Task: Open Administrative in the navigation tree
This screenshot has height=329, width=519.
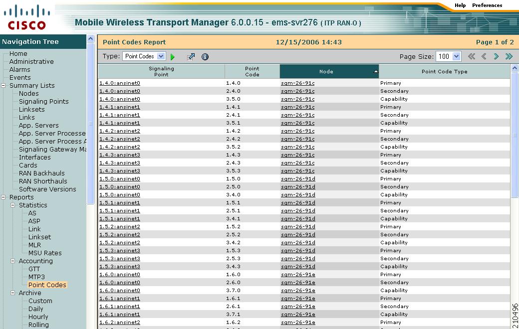Action: click(x=31, y=61)
